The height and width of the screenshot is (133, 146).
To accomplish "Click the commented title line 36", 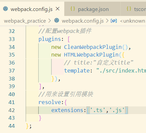I will tap(98, 63).
